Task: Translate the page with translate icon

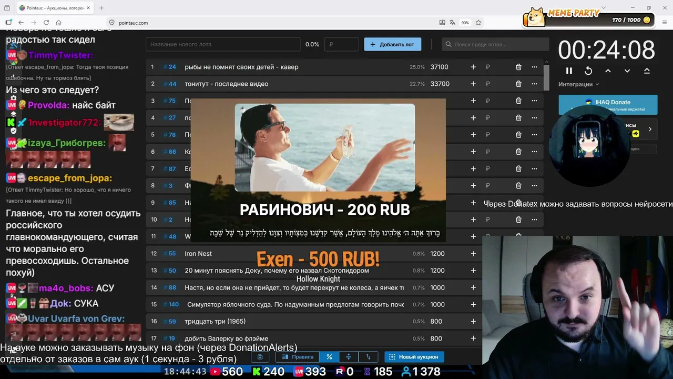Action: pos(452,23)
